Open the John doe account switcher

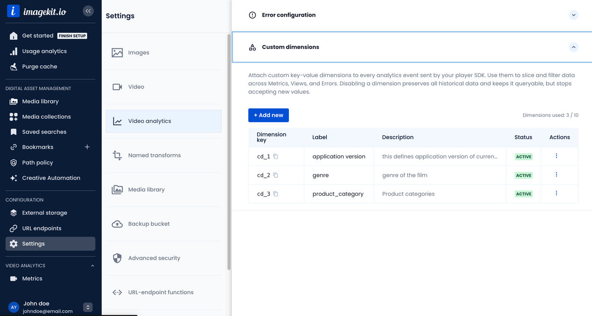pos(88,307)
